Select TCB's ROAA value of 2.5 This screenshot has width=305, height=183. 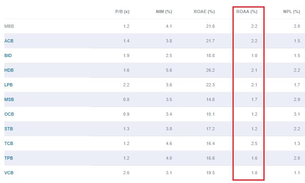254,143
